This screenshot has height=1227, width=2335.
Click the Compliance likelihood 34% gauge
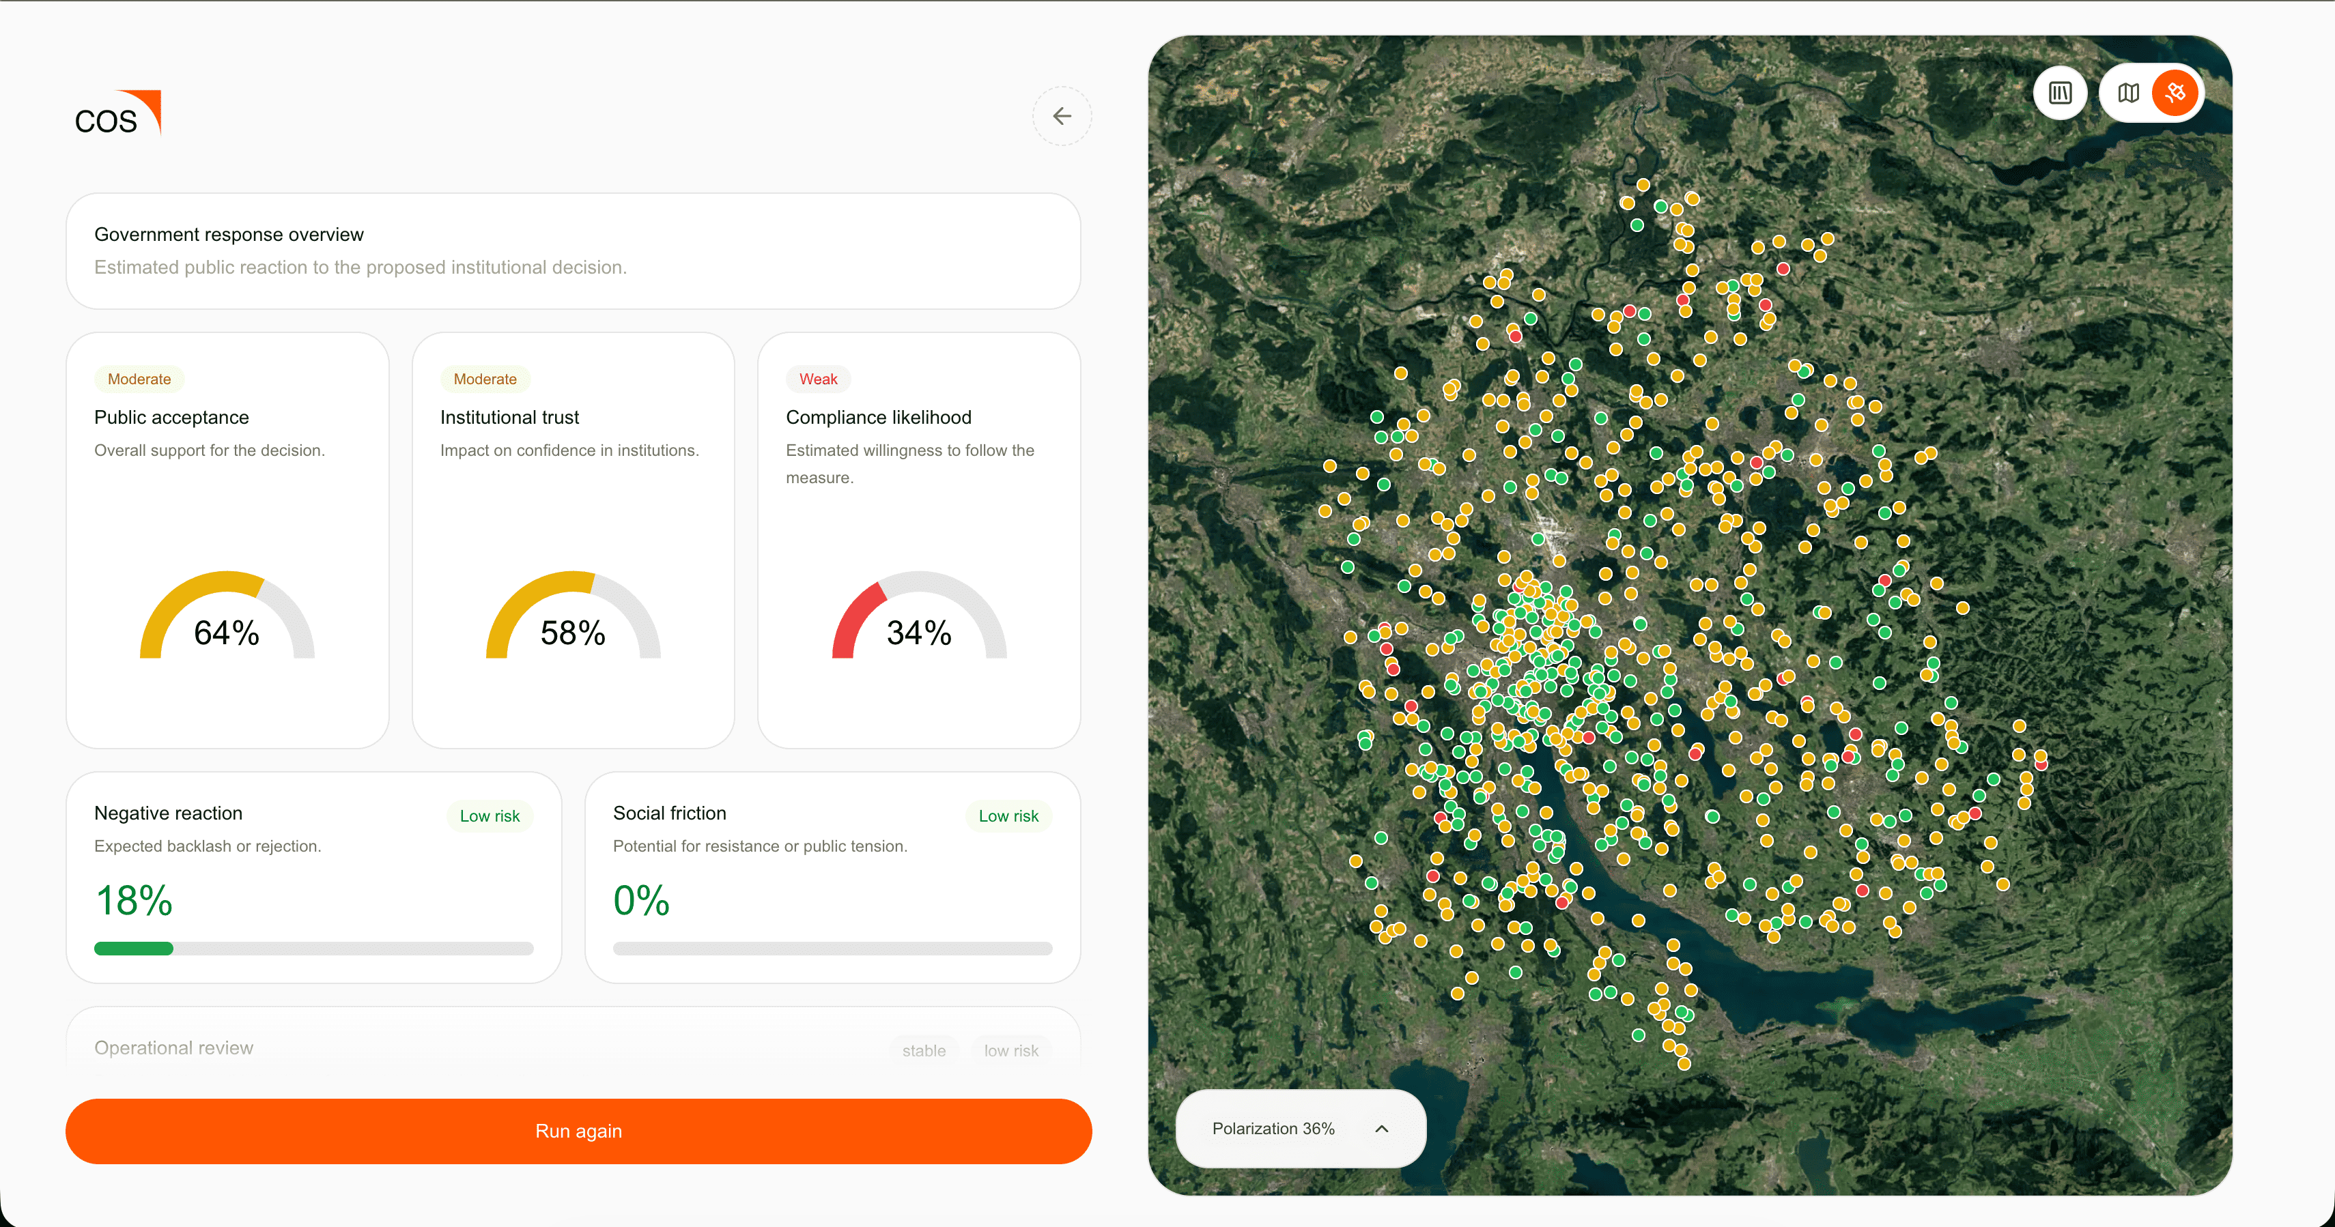[919, 616]
